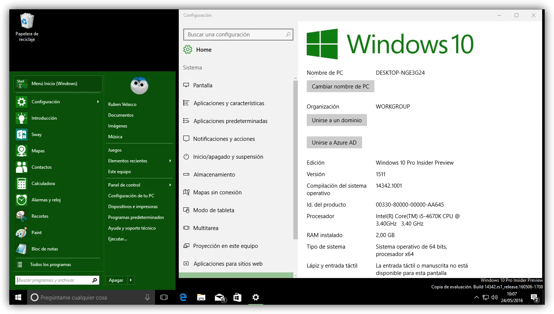This screenshot has height=314, width=554.
Task: Open Paint from the Start menu
Action: [x=36, y=232]
